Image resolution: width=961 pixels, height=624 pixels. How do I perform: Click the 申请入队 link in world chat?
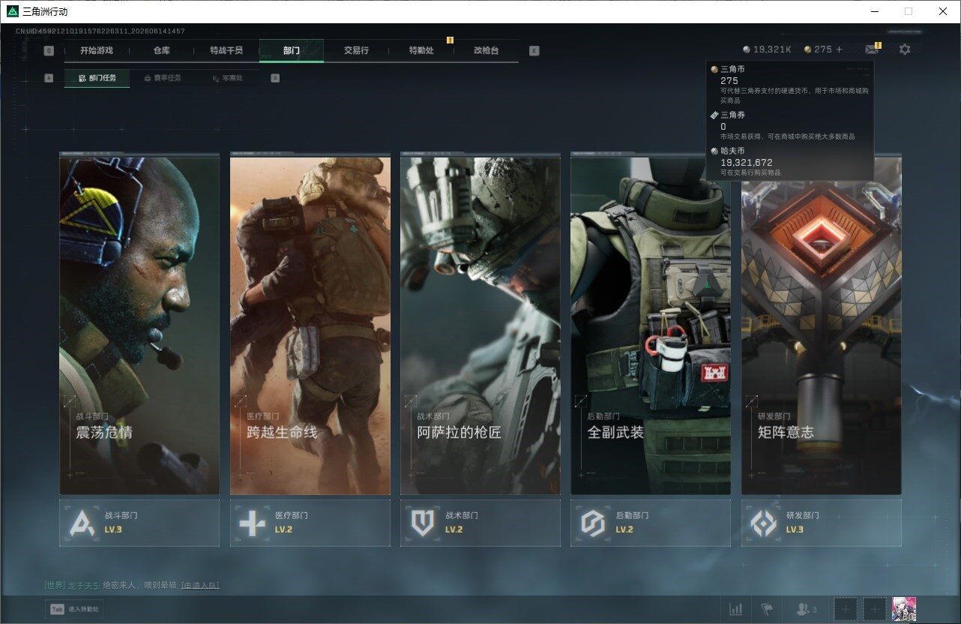(x=200, y=585)
